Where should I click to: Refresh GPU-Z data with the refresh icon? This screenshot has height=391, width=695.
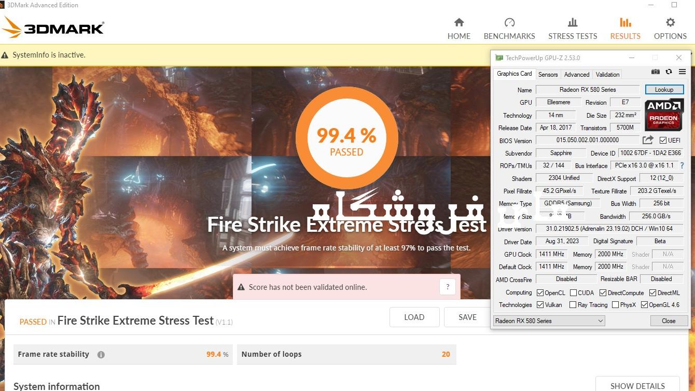[x=669, y=72]
